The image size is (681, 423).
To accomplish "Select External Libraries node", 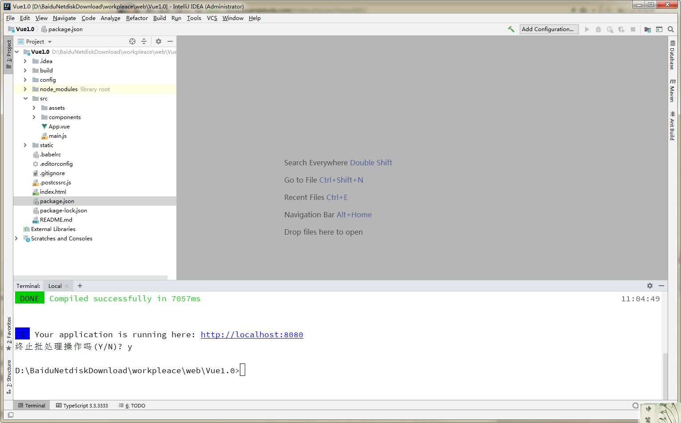I will 53,229.
